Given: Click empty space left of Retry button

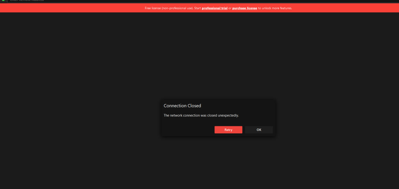Looking at the screenshot, I should 188,130.
